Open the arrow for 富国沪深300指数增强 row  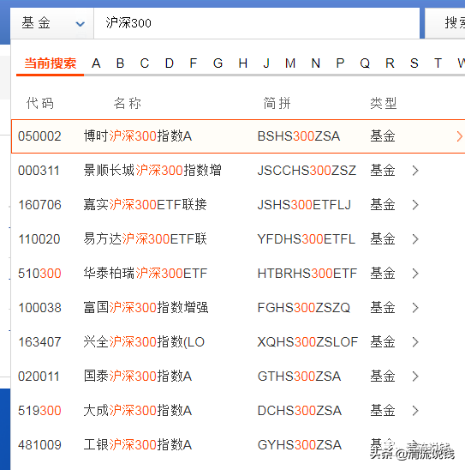click(415, 308)
